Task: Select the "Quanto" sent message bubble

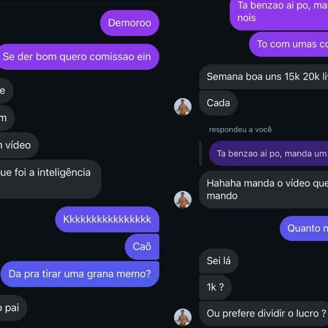Action: pyautogui.click(x=304, y=228)
